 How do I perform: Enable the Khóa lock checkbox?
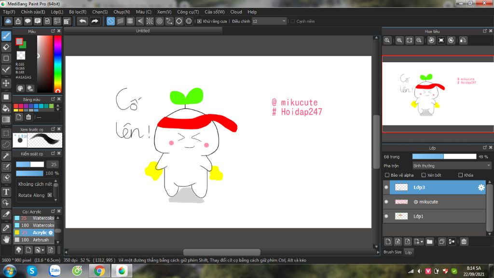pos(460,175)
